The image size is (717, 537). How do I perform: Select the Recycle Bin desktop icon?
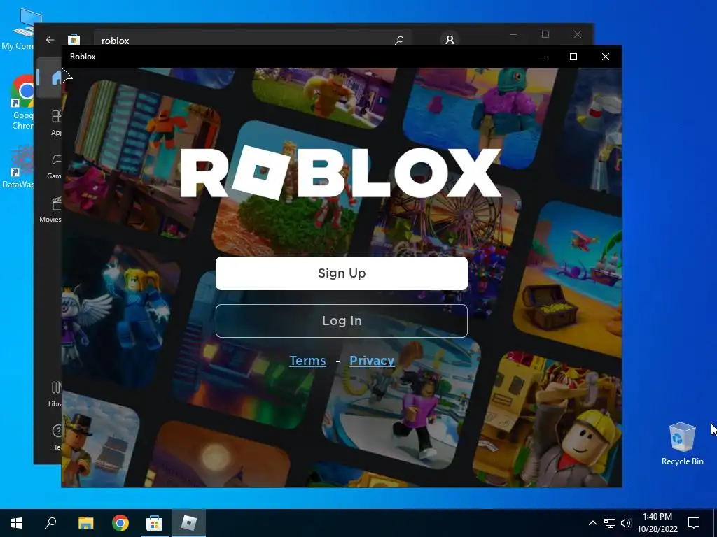click(682, 444)
